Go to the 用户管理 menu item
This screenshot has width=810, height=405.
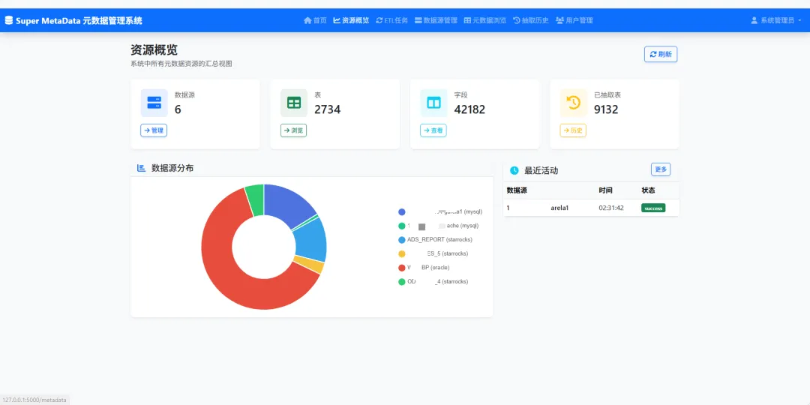(574, 21)
